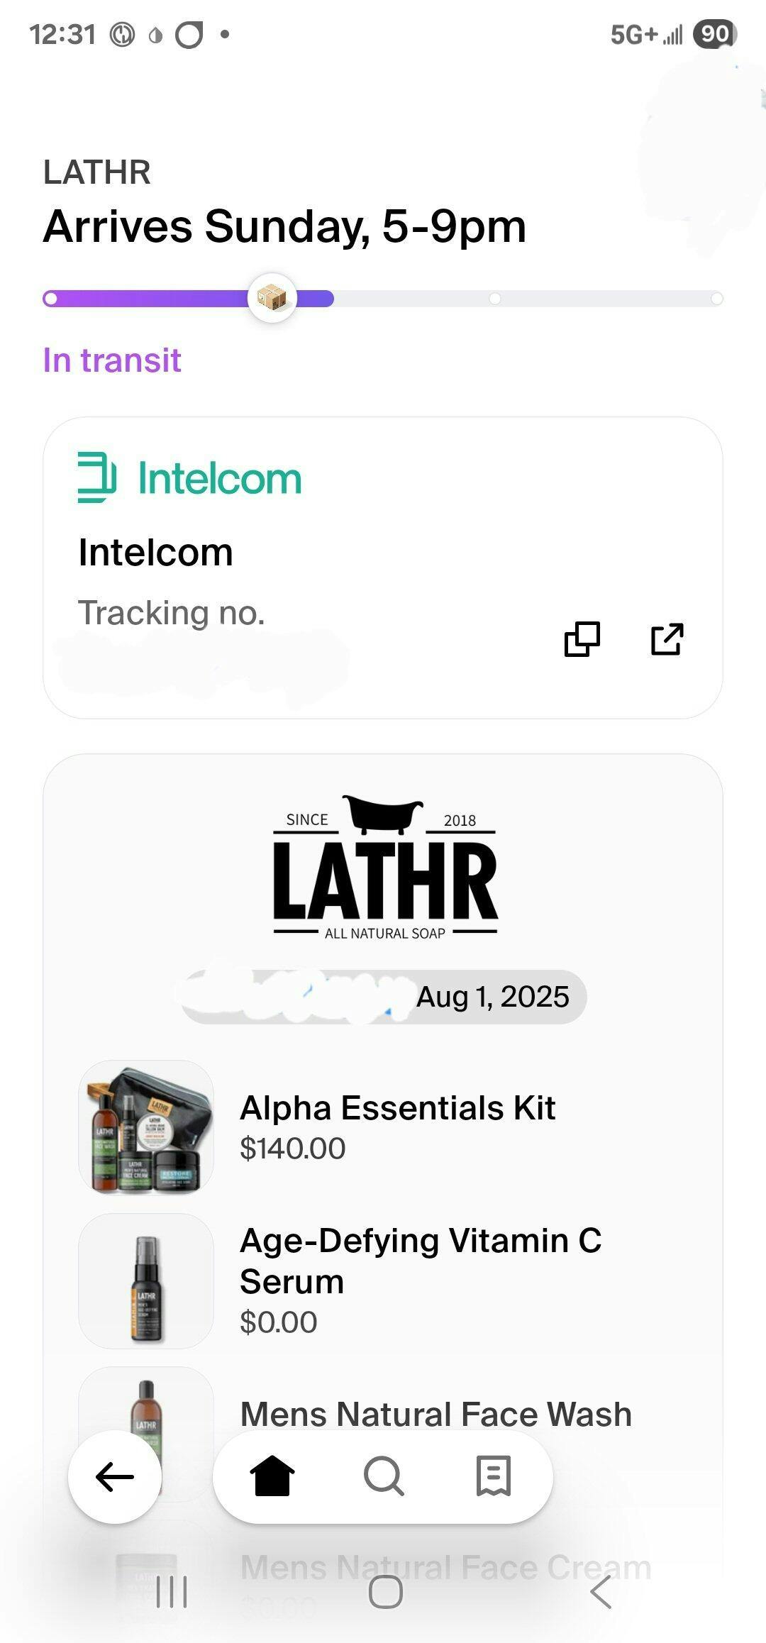Screen dimensions: 766x1643
Task: Select Alpha Essentials Kit title text
Action: click(398, 1108)
